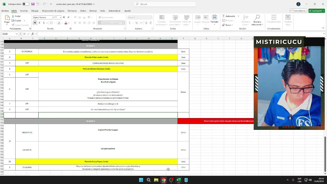Toggle bold with the N button
The width and height of the screenshot is (327, 184).
tap(35, 23)
